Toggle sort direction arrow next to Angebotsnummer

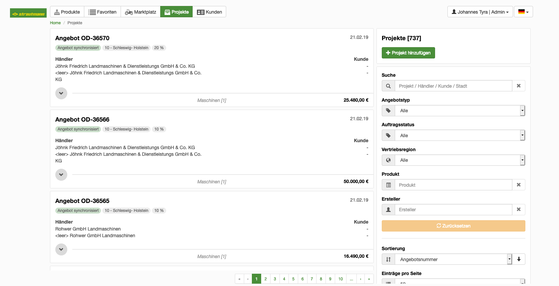519,259
